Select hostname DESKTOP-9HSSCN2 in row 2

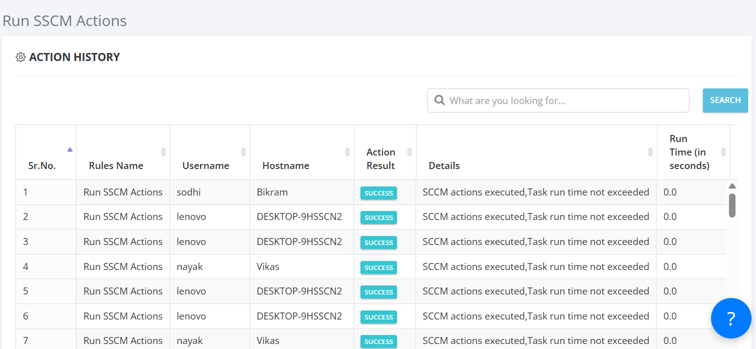click(x=299, y=216)
